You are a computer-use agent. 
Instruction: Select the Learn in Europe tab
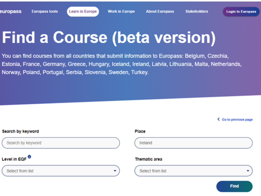pyautogui.click(x=83, y=12)
